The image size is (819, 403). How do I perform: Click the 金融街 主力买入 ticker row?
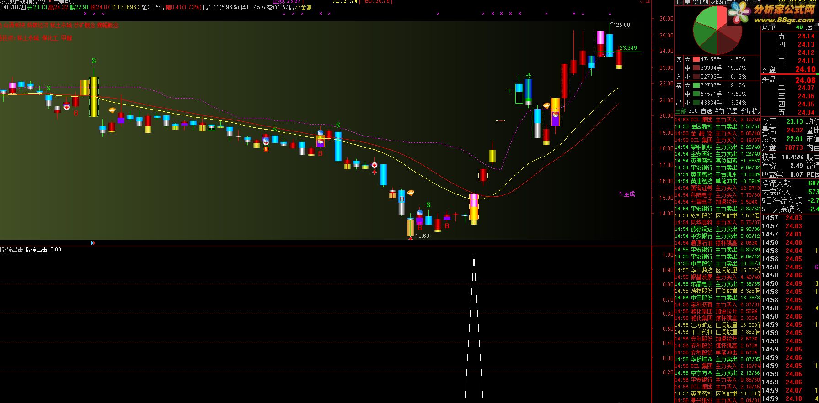click(717, 134)
